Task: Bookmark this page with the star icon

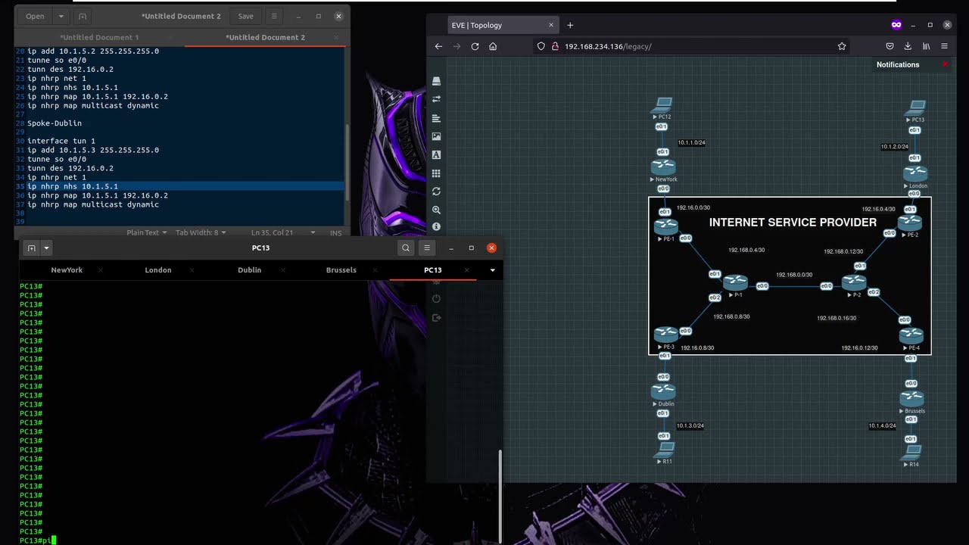Action: click(x=842, y=46)
